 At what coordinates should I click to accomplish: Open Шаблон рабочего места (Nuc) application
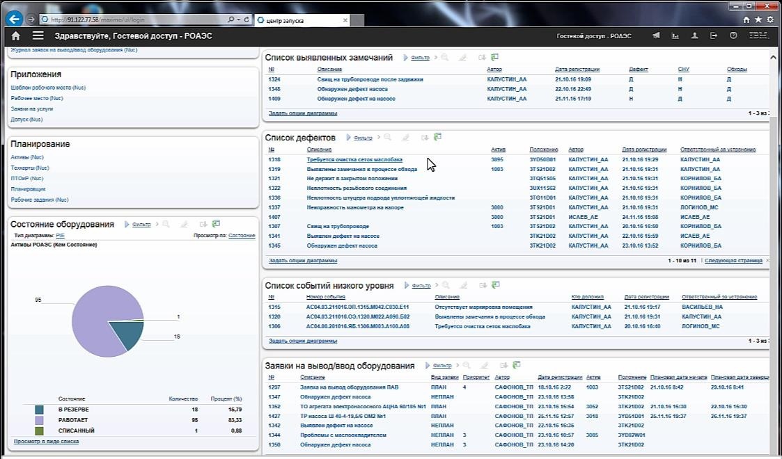point(48,88)
